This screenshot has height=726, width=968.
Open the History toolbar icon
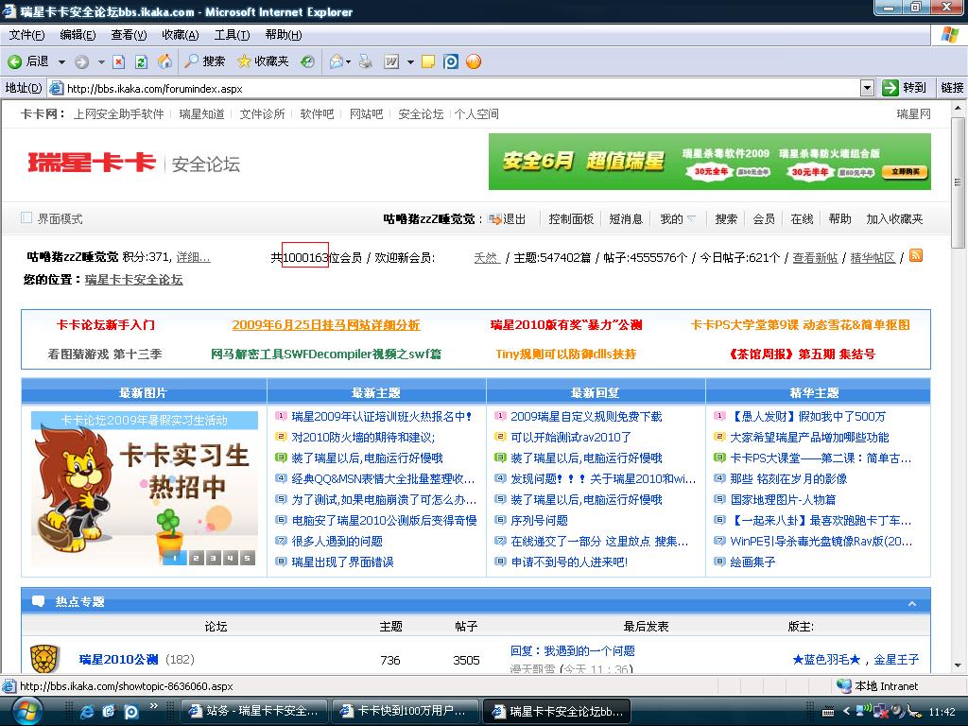(307, 61)
